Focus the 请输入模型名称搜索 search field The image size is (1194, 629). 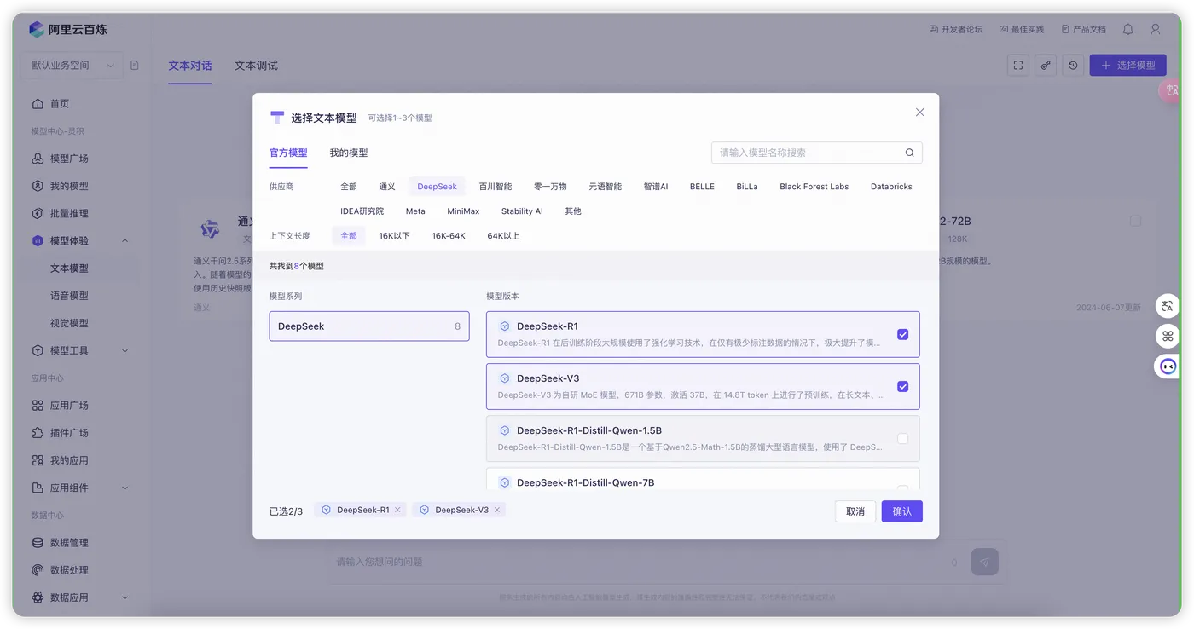tap(817, 153)
